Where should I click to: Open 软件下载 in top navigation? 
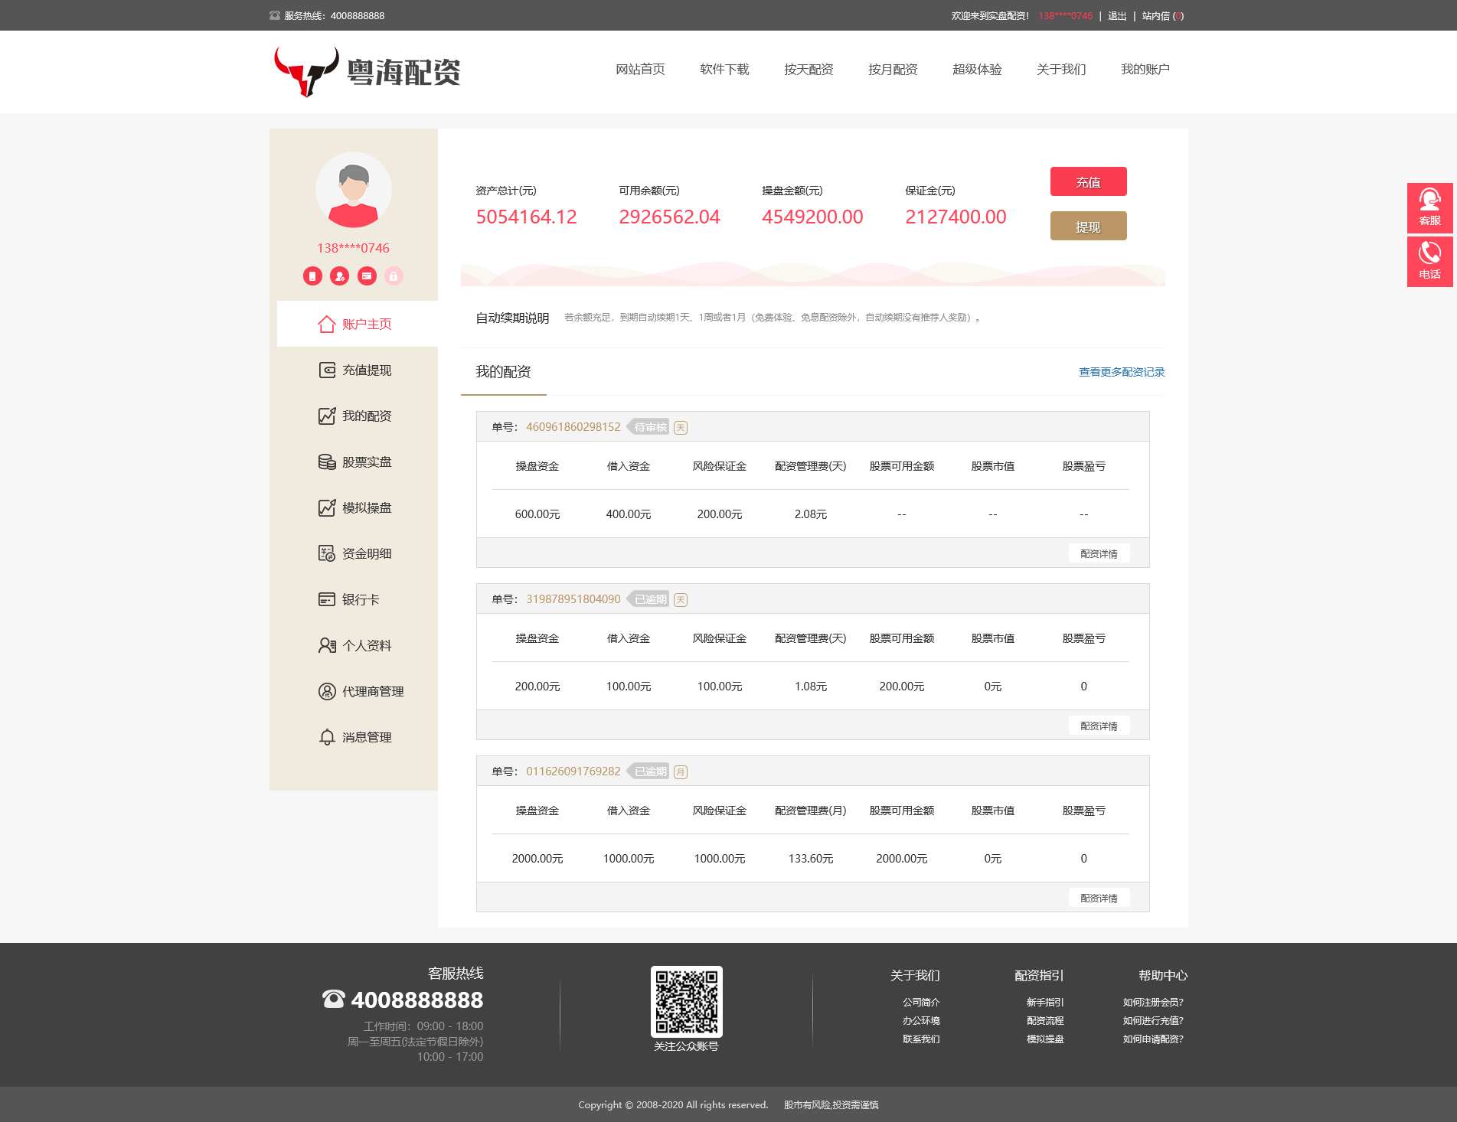pos(724,70)
